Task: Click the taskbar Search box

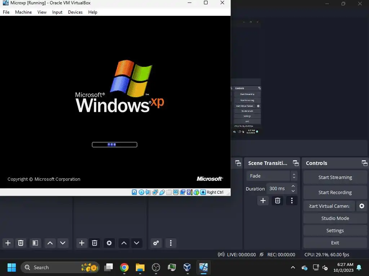Action: pos(60,267)
